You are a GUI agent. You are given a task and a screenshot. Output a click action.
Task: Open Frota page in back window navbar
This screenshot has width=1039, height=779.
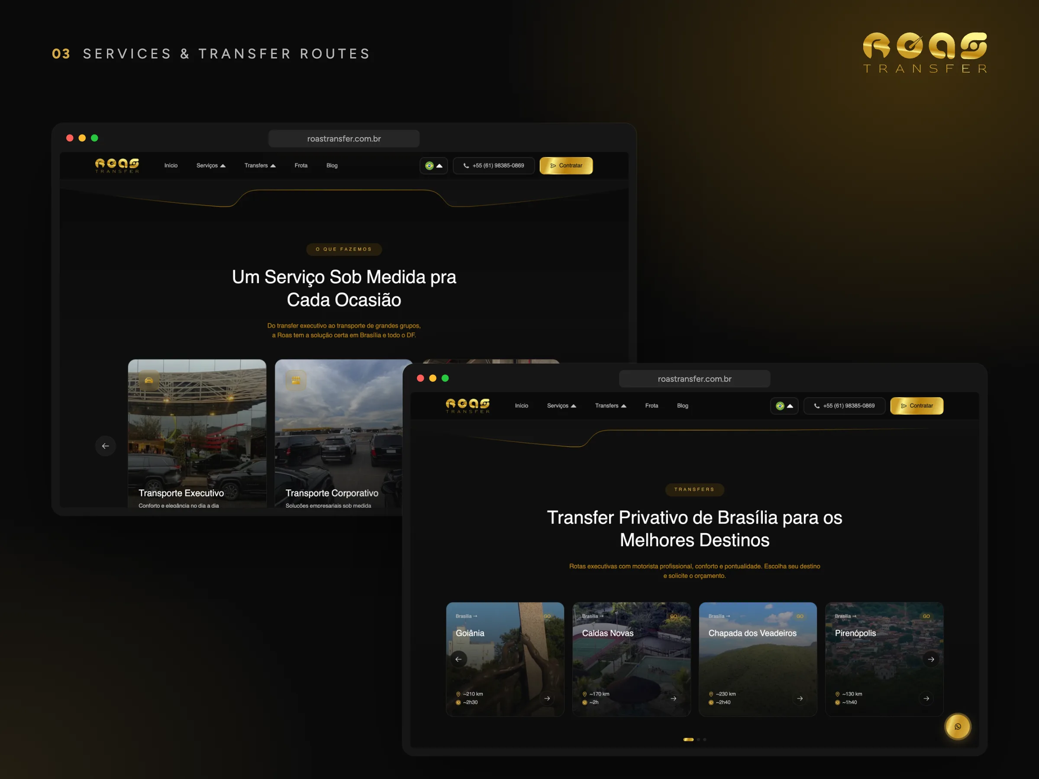(x=301, y=165)
